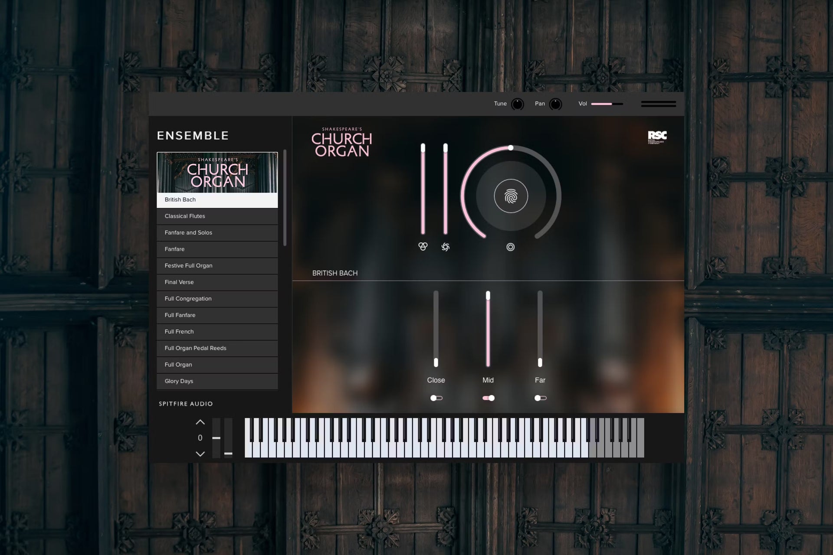Click the dynamics swirl icon below the second slider
Viewport: 833px width, 555px height.
445,247
